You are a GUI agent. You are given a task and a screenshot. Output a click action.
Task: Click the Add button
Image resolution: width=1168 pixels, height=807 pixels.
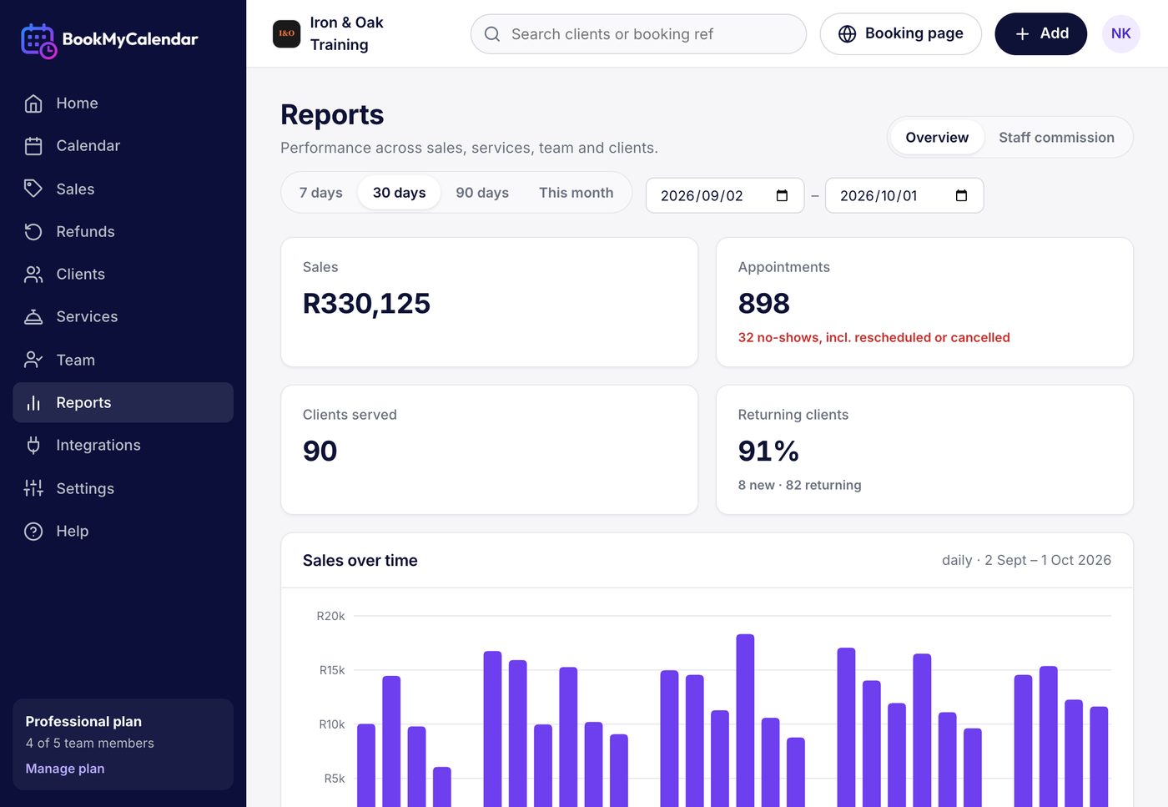(x=1040, y=34)
